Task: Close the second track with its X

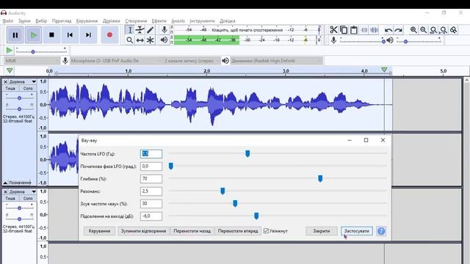Action: tap(5, 191)
